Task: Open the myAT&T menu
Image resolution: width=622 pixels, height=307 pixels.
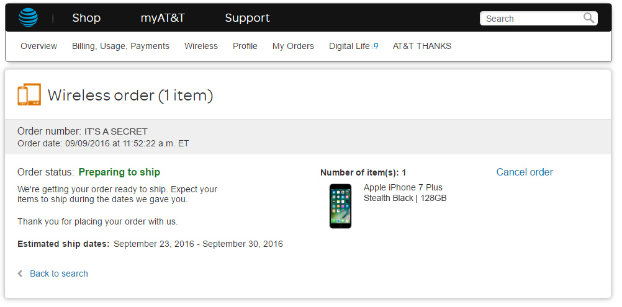Action: pos(163,18)
